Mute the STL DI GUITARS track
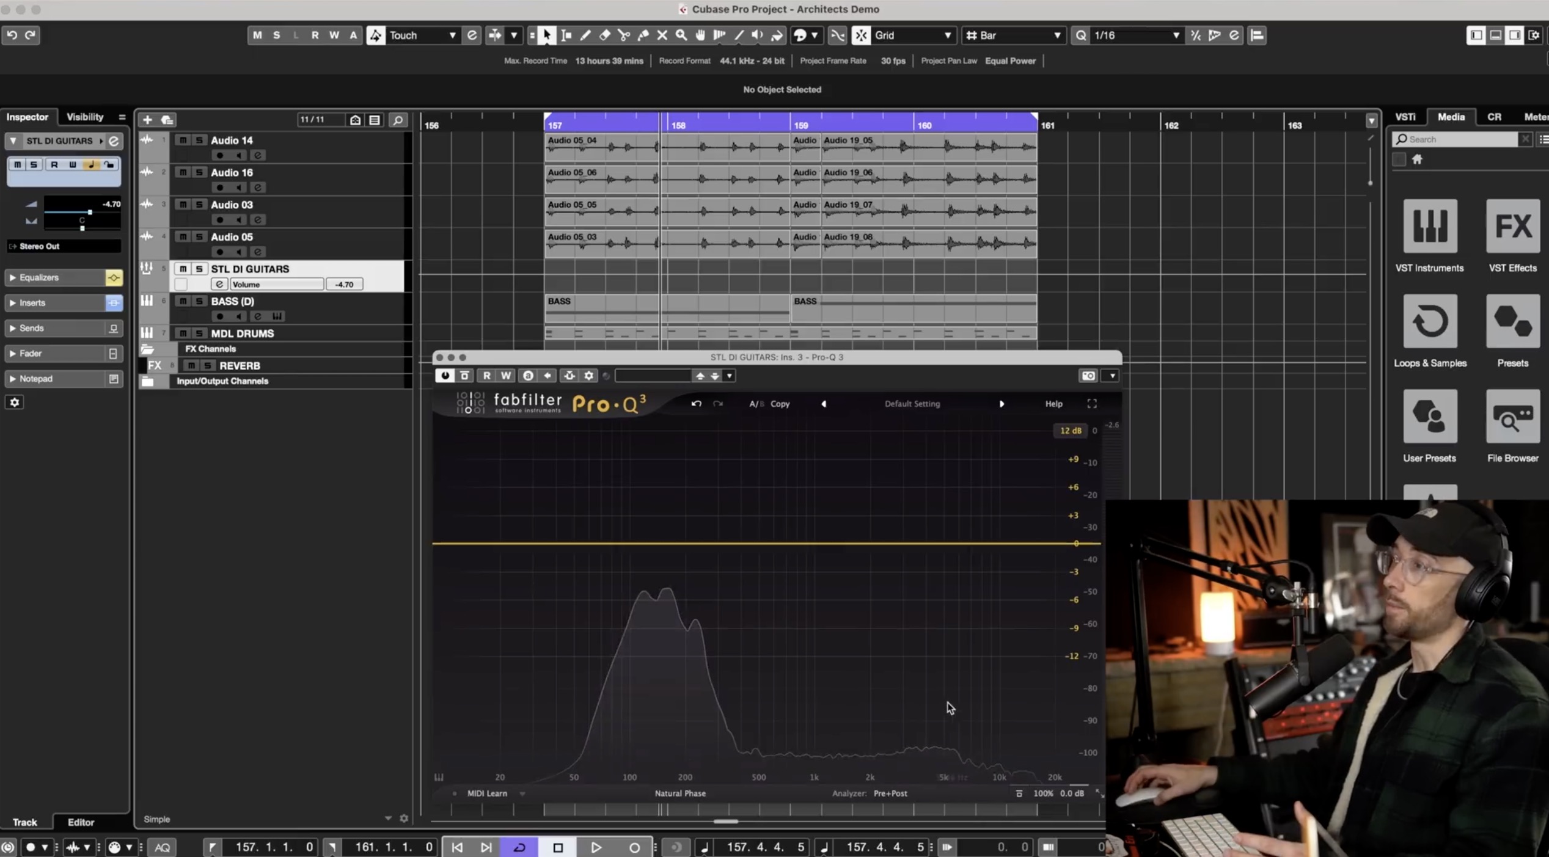 tap(183, 268)
